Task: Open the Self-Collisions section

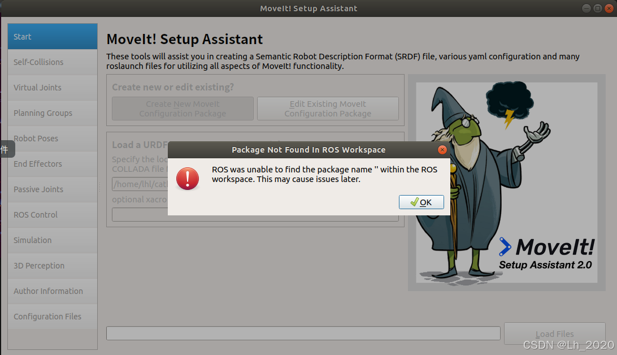Action: coord(53,62)
